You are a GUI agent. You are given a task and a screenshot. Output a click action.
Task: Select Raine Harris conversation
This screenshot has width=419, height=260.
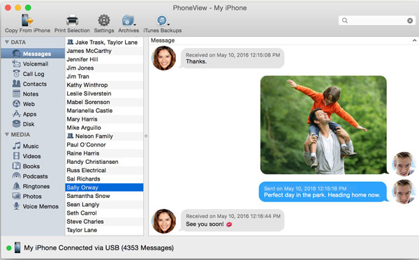pyautogui.click(x=104, y=153)
